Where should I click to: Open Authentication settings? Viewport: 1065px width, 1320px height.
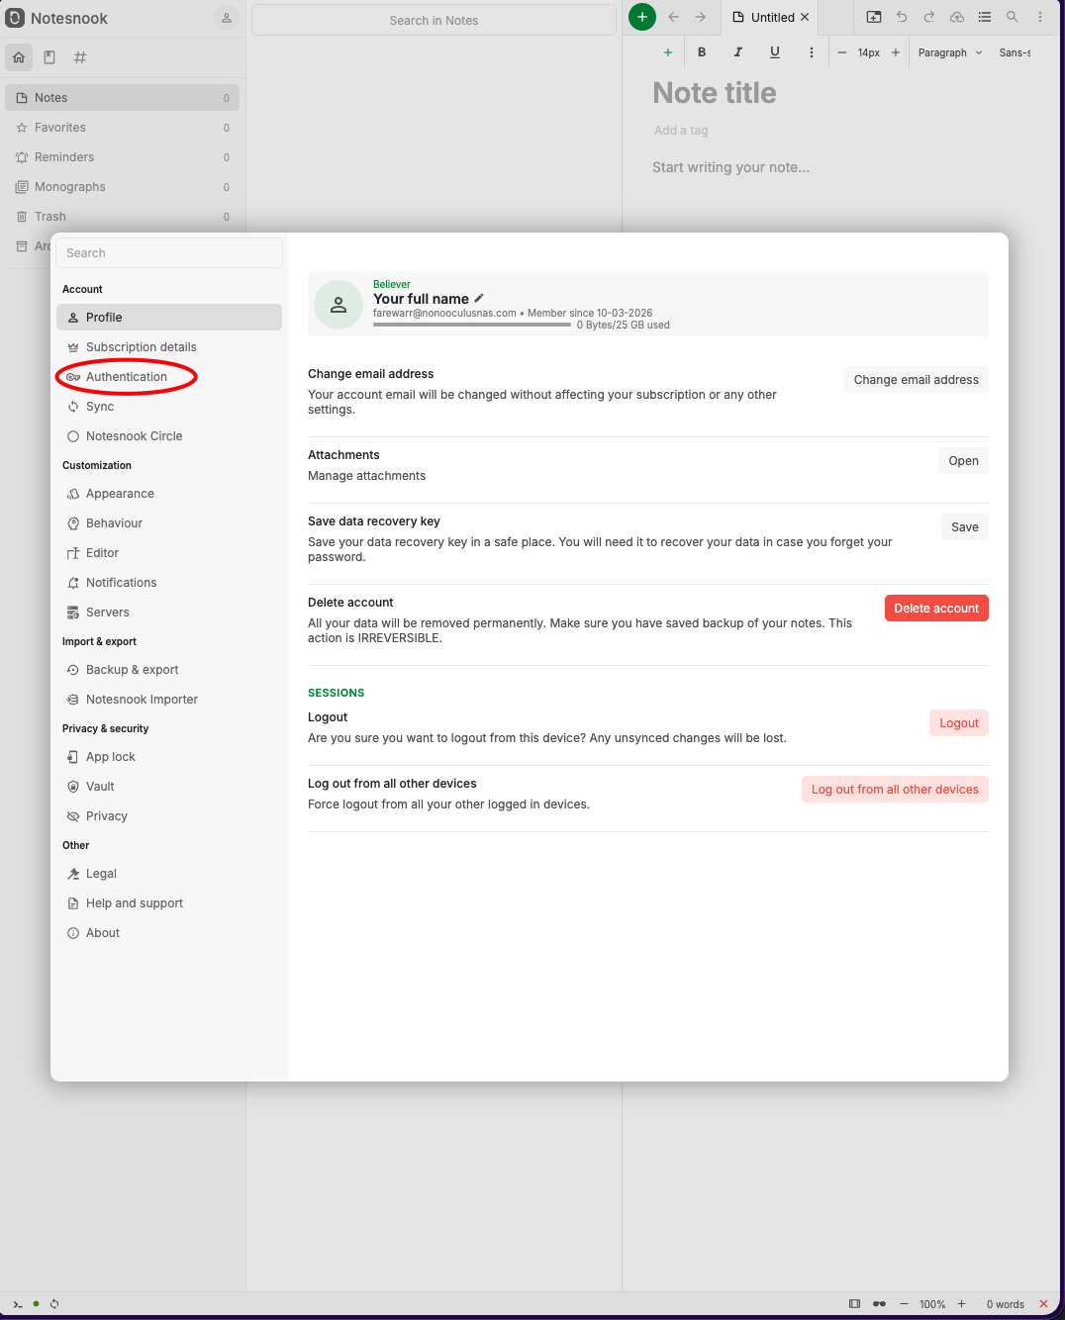[169, 377]
